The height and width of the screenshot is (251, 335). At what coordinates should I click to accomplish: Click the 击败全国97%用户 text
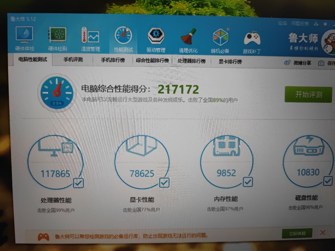(225, 209)
